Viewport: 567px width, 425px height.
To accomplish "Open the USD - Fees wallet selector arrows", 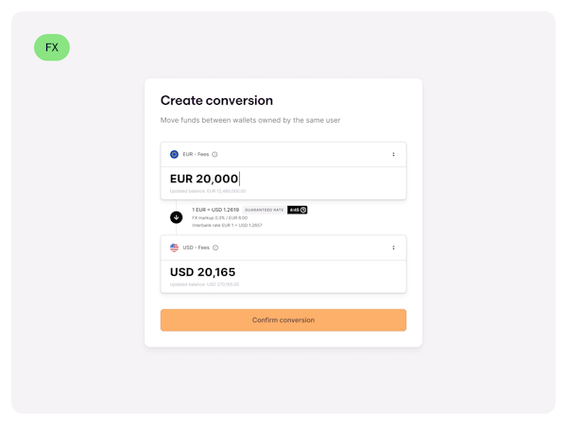I will 393,247.
